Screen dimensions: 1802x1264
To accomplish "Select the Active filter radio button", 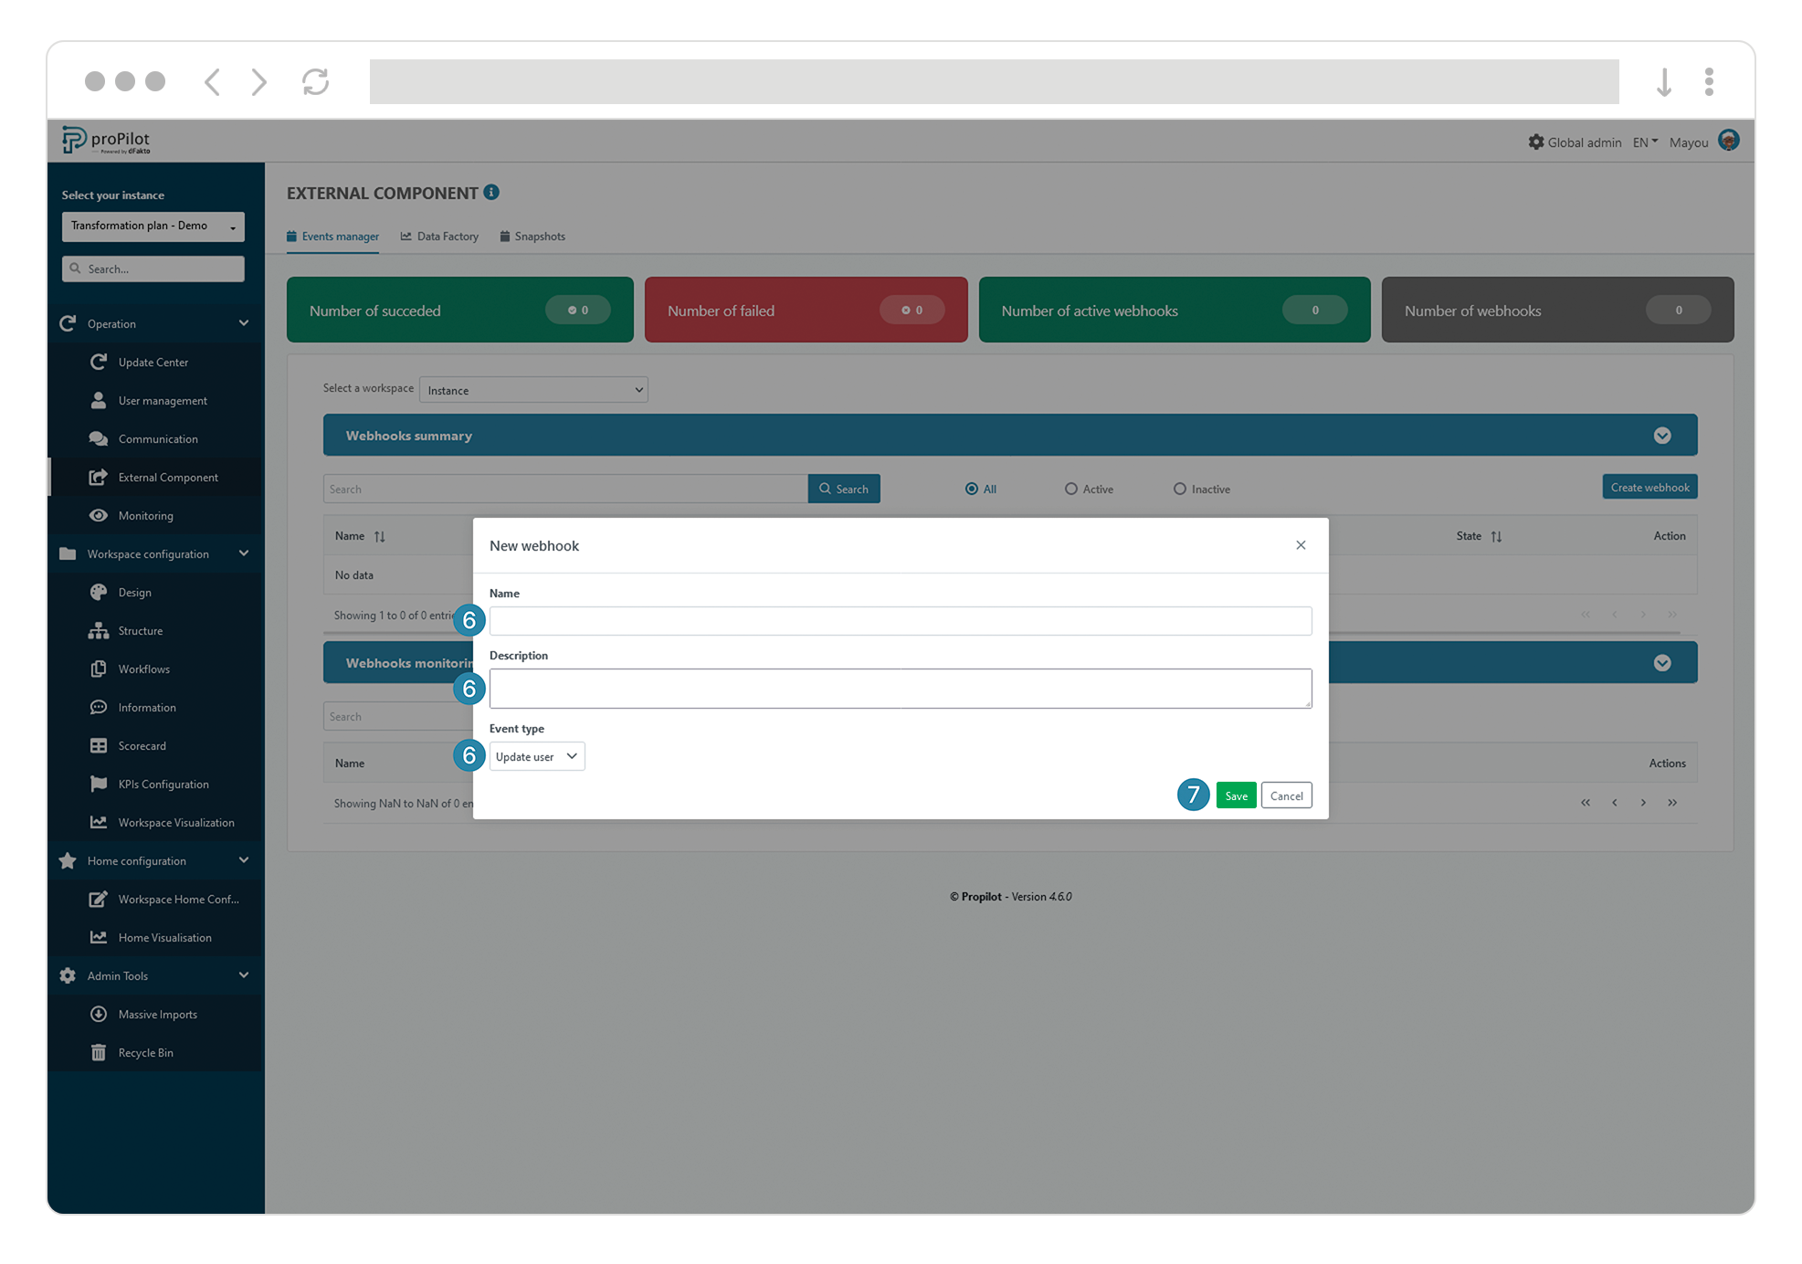I will pos(1071,489).
